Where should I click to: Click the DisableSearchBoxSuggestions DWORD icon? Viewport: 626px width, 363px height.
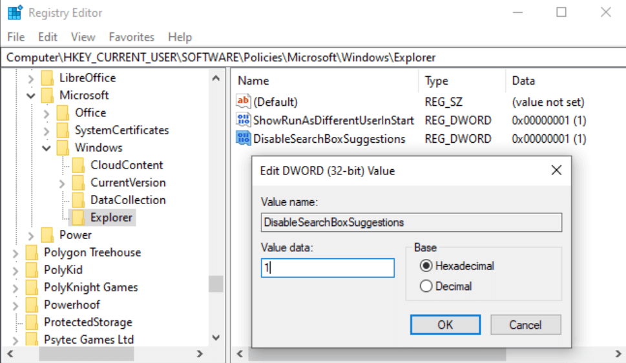point(243,138)
